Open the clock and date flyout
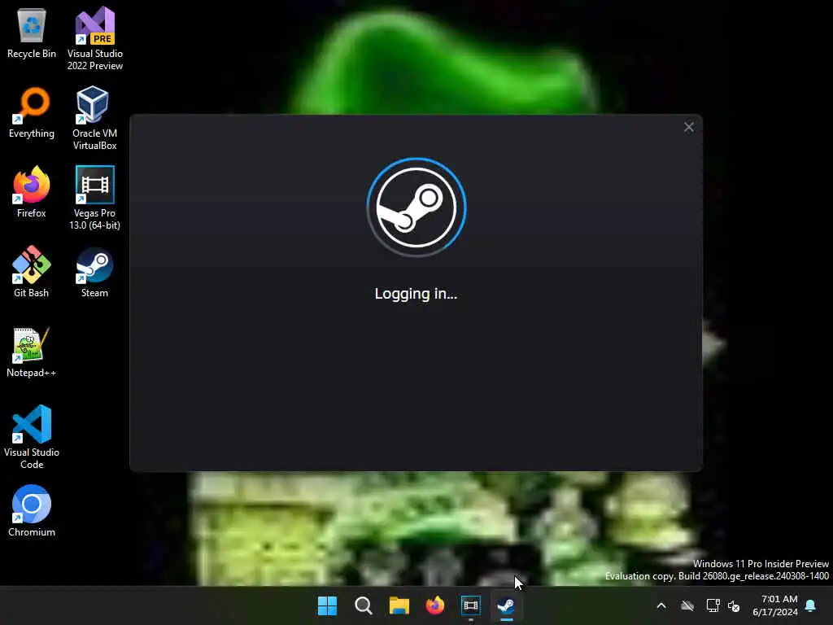 775,605
